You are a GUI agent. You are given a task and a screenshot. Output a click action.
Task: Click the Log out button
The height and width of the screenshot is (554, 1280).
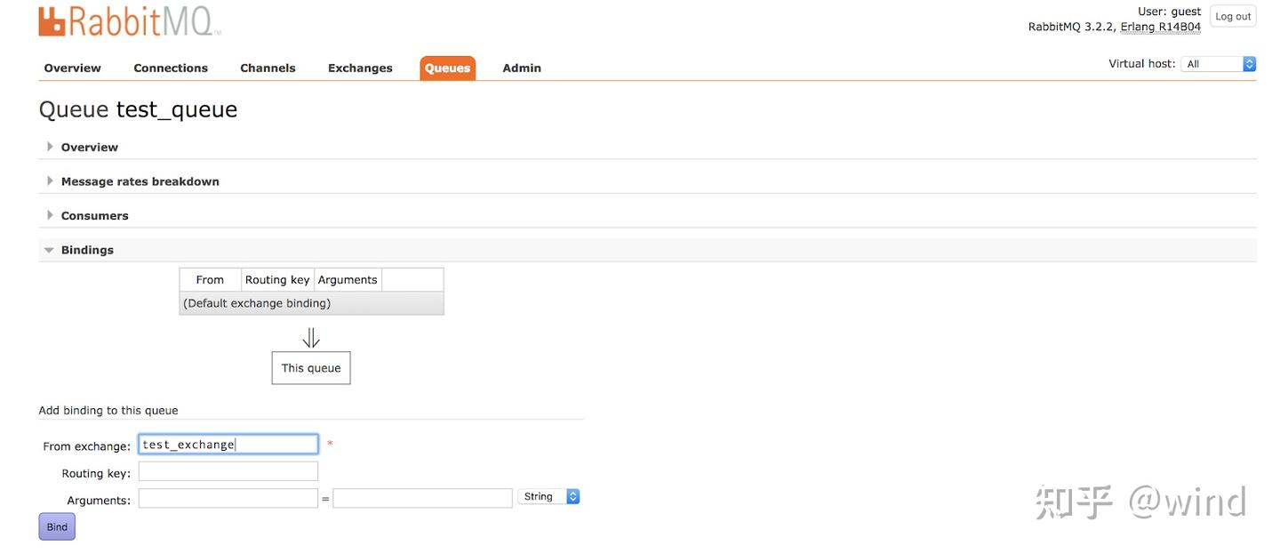(x=1233, y=16)
